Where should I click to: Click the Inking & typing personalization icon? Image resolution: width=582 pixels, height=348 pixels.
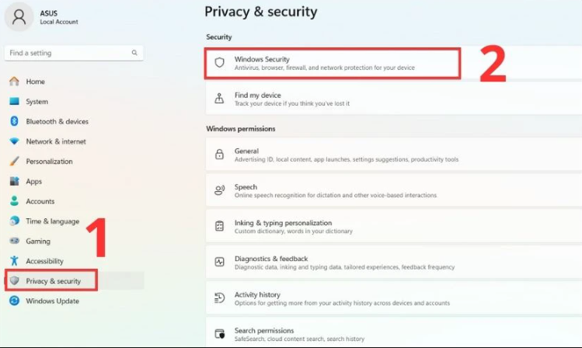219,226
